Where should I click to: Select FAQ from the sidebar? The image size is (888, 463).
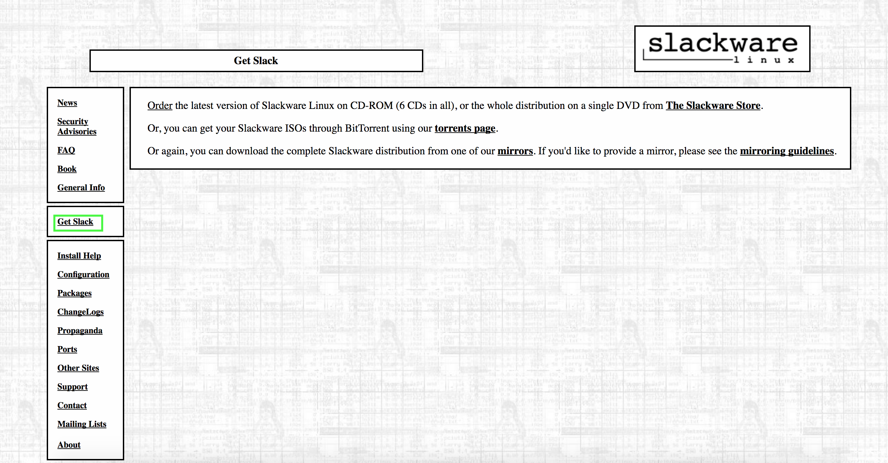[x=66, y=150]
